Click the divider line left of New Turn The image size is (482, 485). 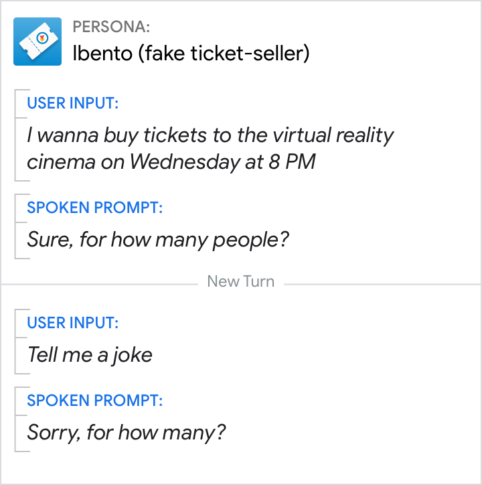(x=100, y=284)
